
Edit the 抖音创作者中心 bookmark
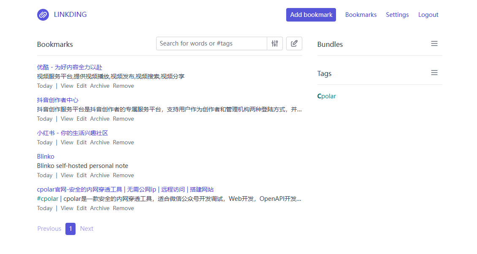(x=81, y=119)
